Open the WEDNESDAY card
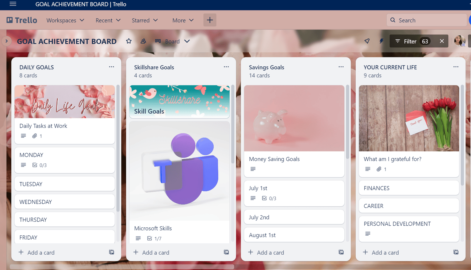471x270 pixels. click(x=65, y=202)
